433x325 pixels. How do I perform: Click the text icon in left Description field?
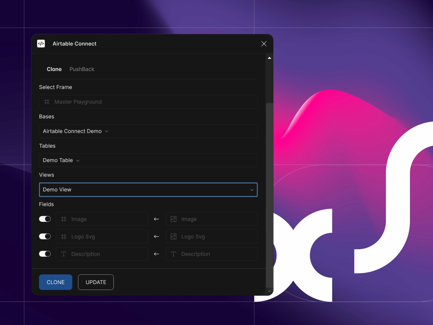(64, 254)
